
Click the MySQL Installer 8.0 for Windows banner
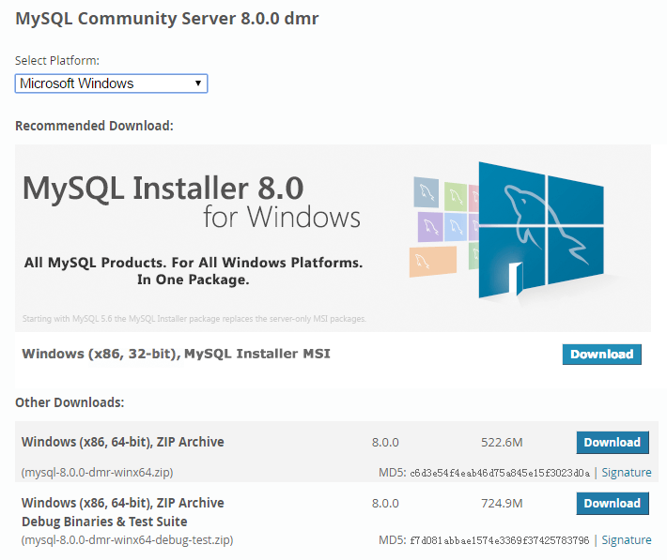333,238
